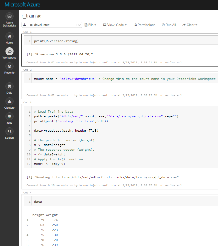Open Recents clock icon
This screenshot has height=246, width=218.
(10, 66)
